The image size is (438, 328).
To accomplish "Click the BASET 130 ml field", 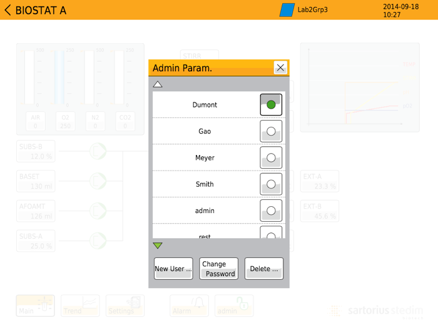I will tap(36, 181).
